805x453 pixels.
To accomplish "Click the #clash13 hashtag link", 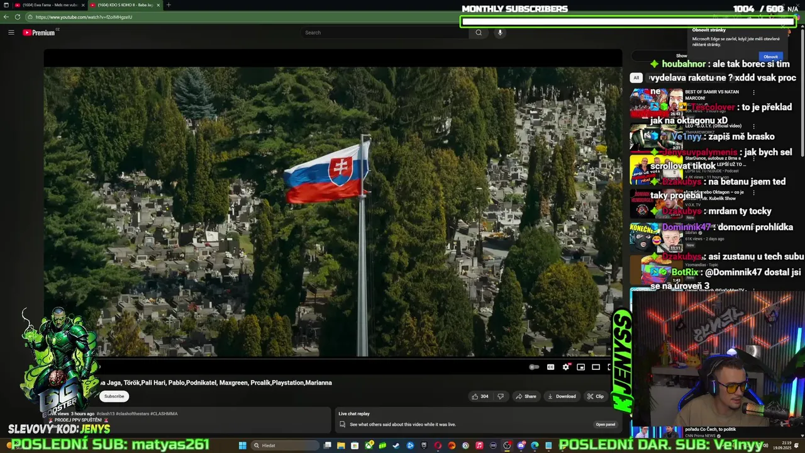I will (105, 414).
